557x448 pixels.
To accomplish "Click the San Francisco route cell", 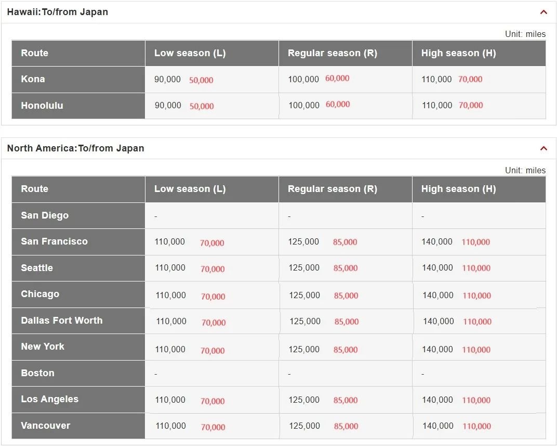I will pyautogui.click(x=78, y=241).
